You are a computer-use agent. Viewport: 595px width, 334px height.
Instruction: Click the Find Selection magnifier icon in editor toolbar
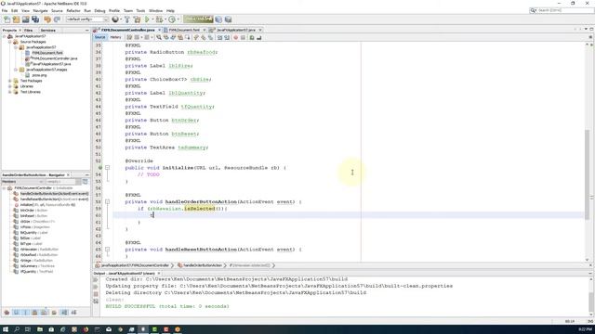click(159, 37)
